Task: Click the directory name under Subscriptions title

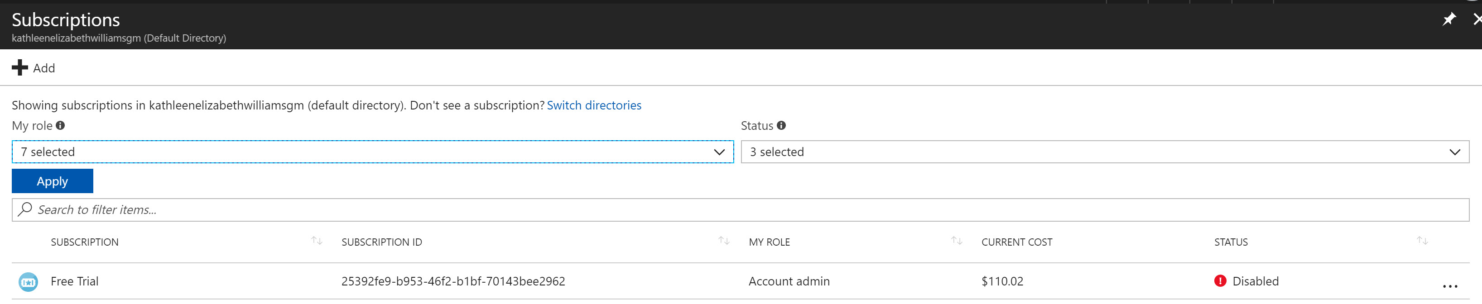Action: [119, 38]
